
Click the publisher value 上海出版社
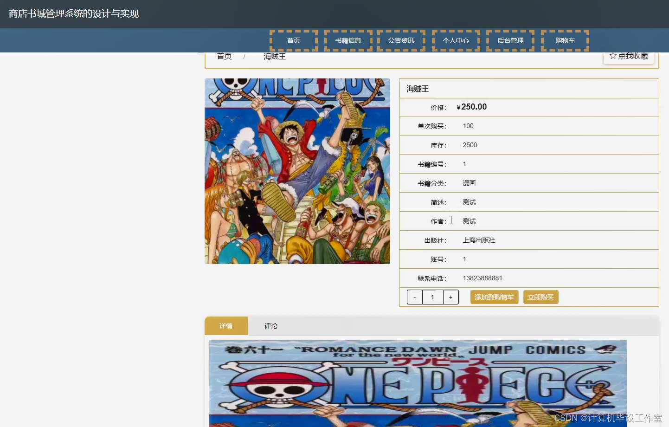(x=479, y=240)
